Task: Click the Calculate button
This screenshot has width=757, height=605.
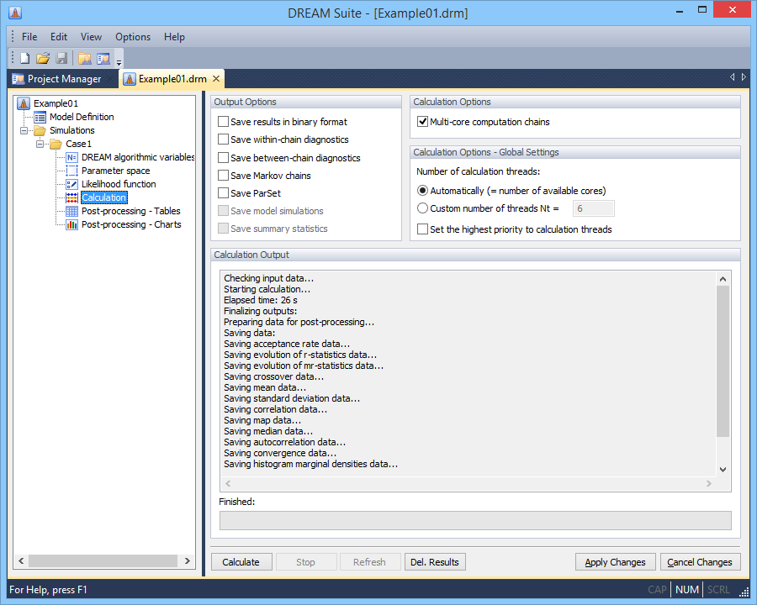Action: click(x=241, y=562)
